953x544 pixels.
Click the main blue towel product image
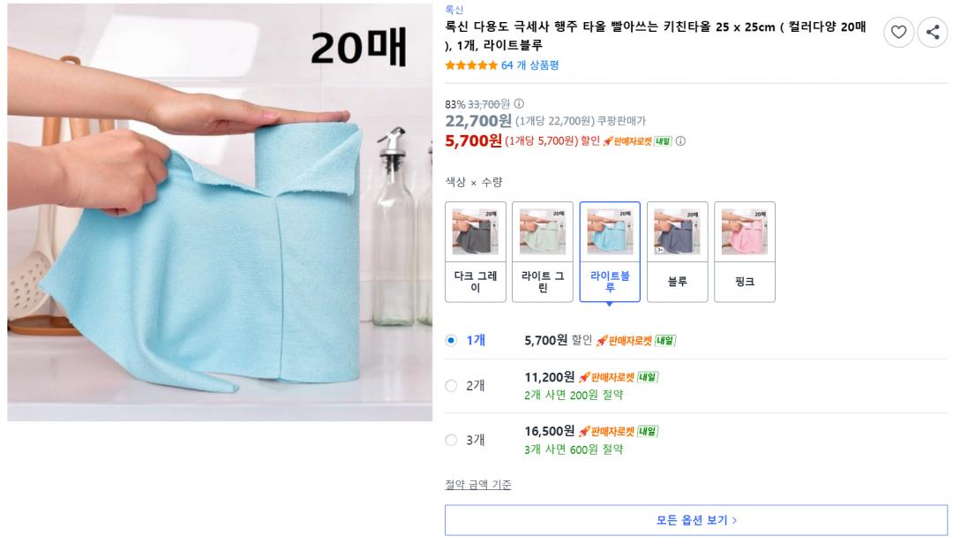pos(220,212)
